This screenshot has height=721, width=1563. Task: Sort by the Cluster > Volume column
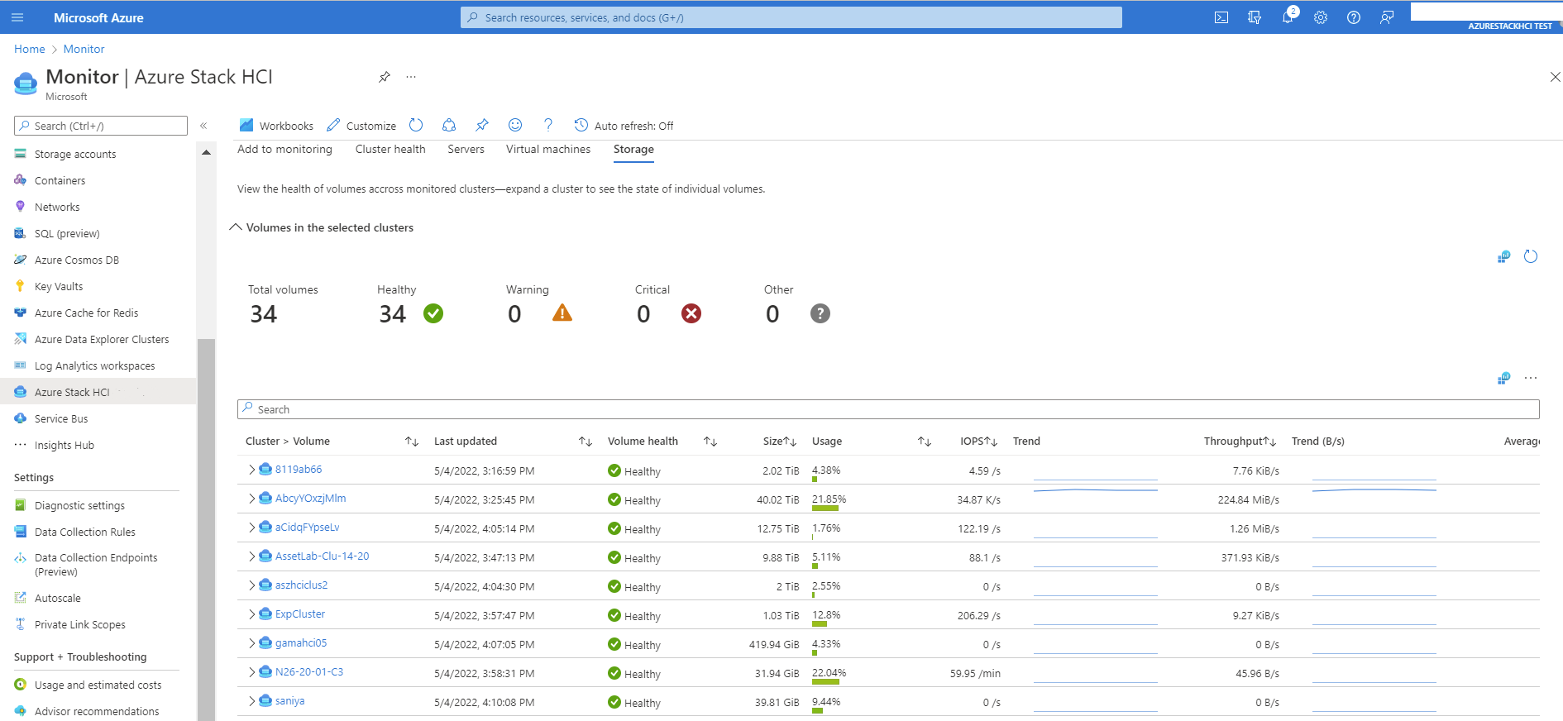point(412,442)
